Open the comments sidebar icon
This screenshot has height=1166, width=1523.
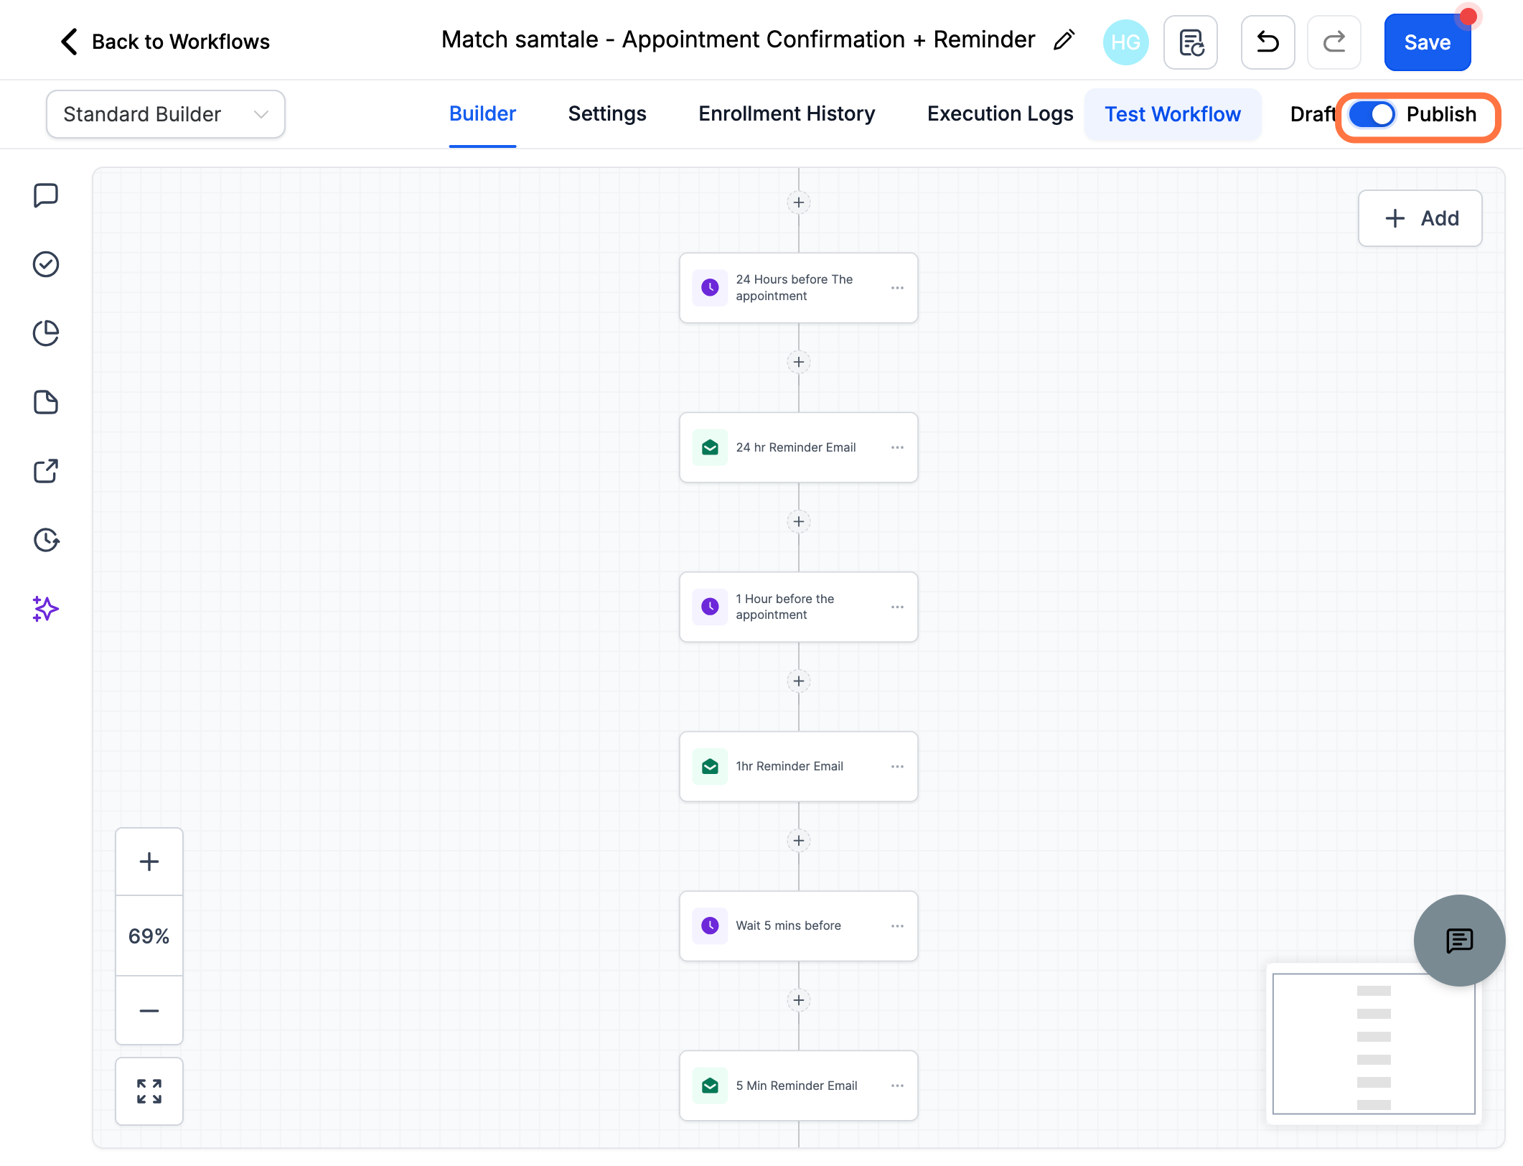46,195
